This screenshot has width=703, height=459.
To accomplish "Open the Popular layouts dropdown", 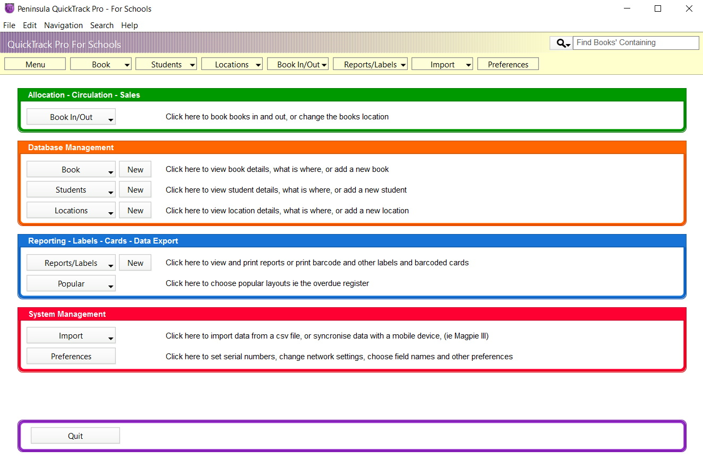I will [x=71, y=284].
